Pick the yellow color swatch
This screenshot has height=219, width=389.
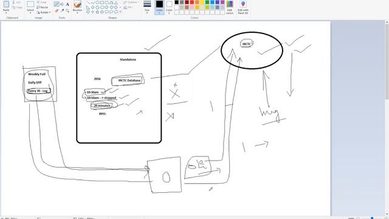(x=202, y=2)
